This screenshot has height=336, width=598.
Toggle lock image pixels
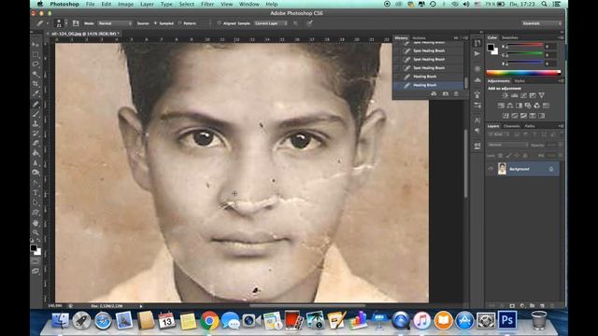(508, 156)
